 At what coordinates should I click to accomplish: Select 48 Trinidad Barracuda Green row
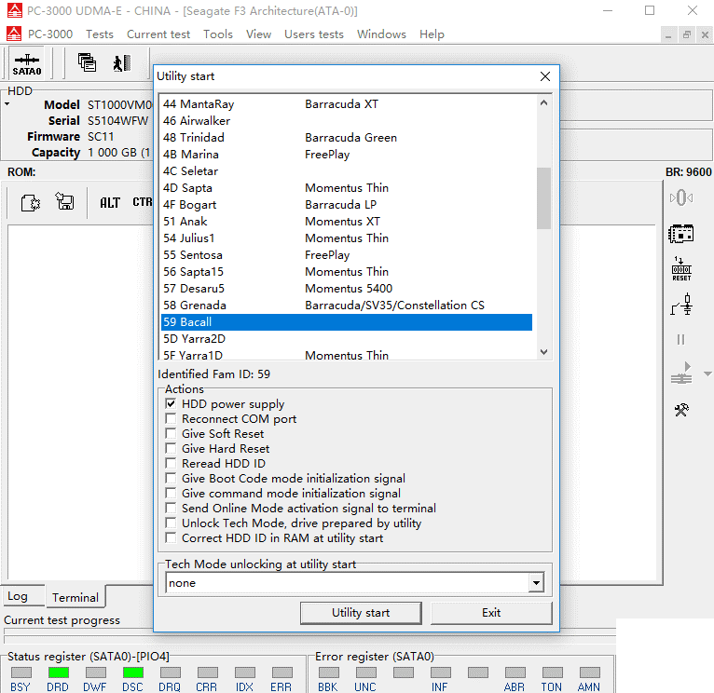347,138
